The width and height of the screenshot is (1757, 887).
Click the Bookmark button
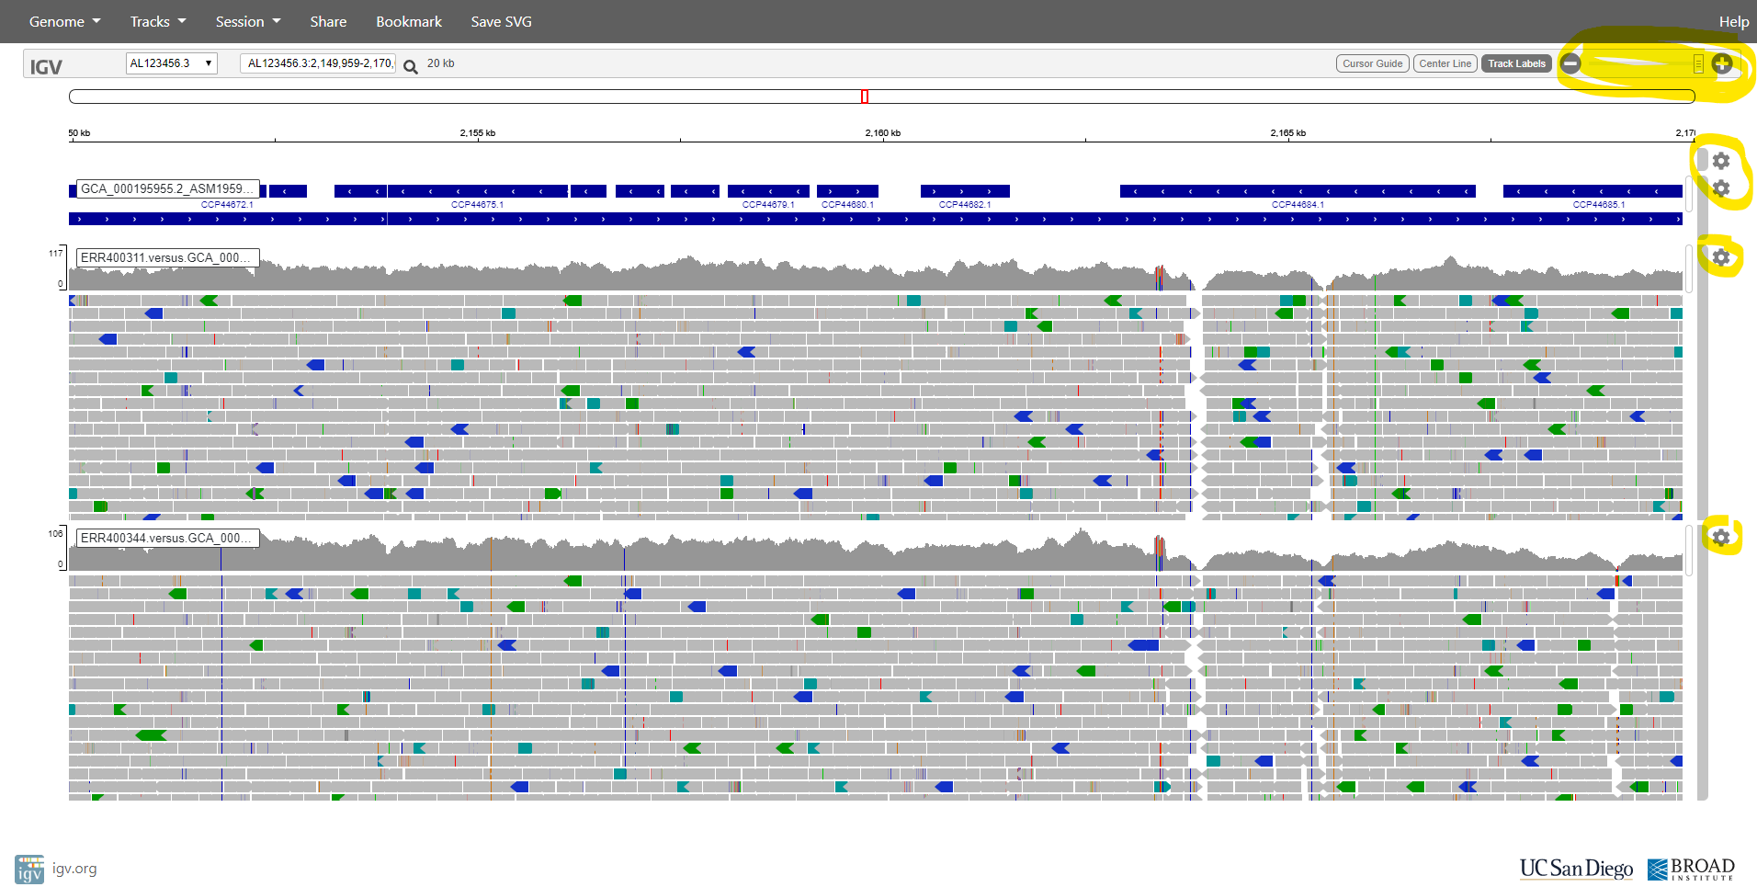click(409, 21)
